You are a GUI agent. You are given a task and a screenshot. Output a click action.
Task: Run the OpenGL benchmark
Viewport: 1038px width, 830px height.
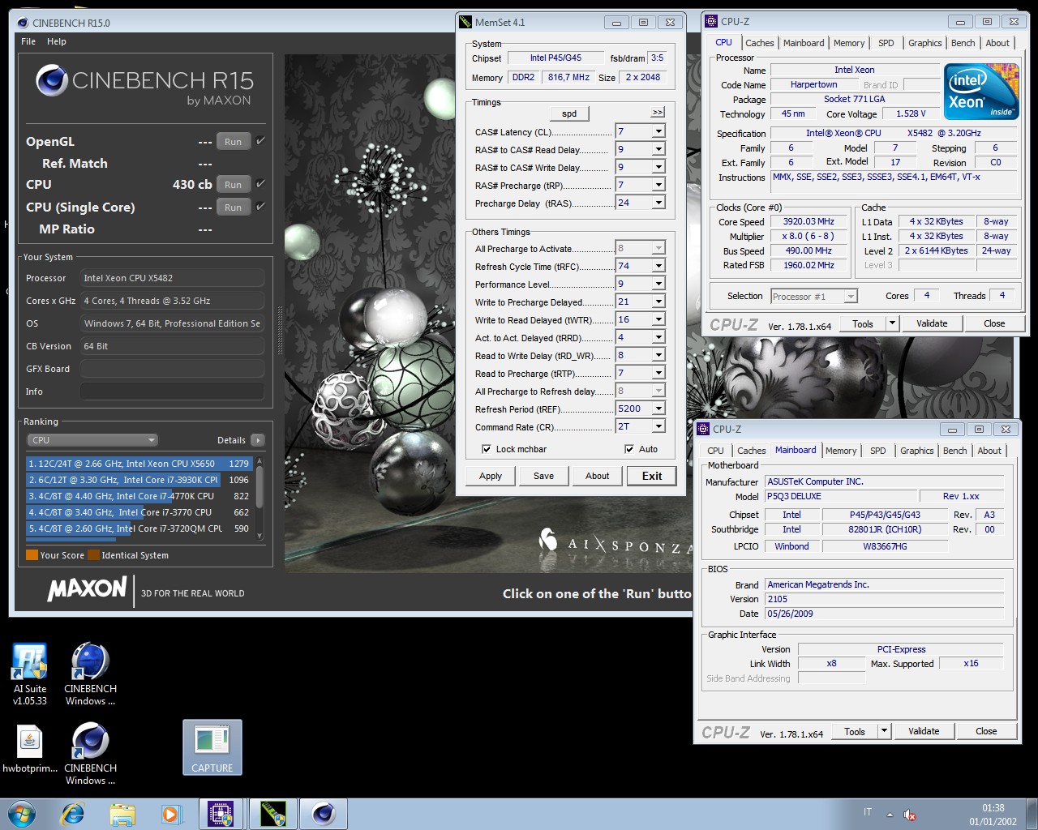coord(234,142)
